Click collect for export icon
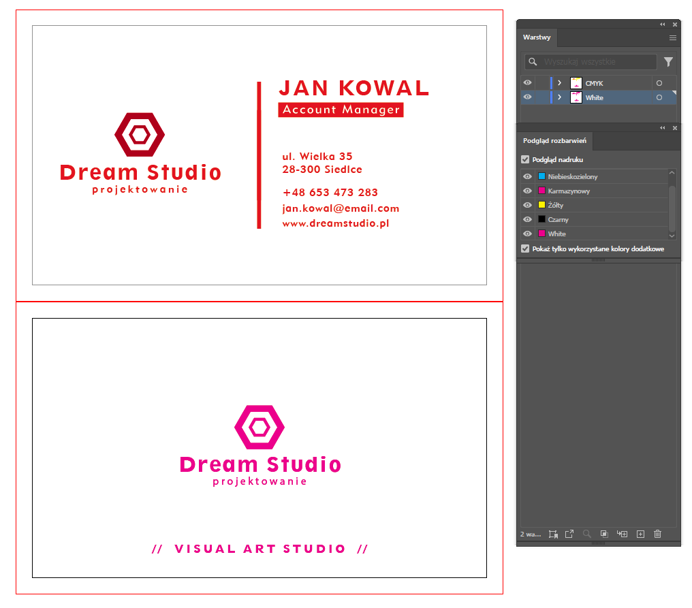692x608 pixels. pos(552,534)
